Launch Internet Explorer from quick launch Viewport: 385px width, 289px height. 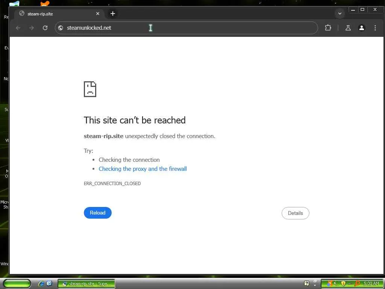click(41, 284)
